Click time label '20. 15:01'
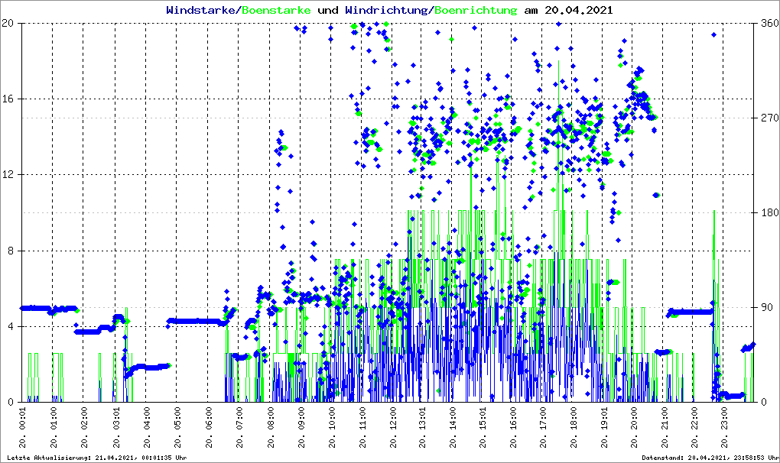The image size is (780, 463). [x=482, y=428]
